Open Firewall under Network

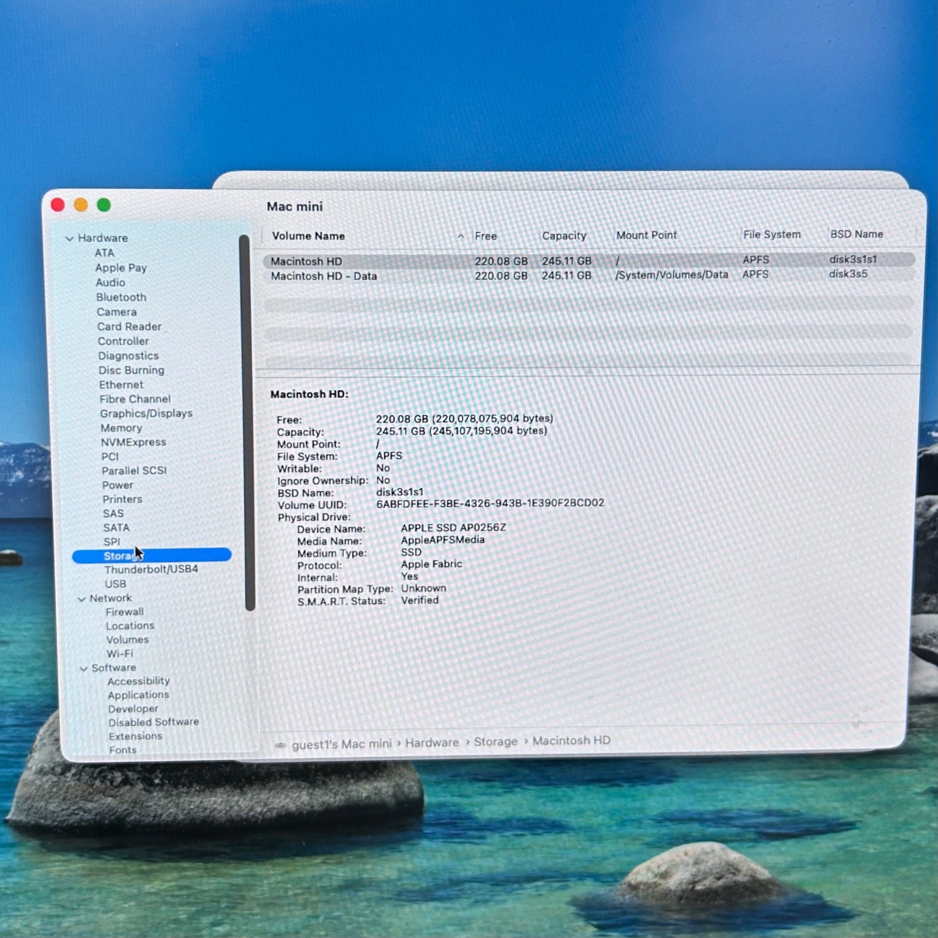point(124,612)
